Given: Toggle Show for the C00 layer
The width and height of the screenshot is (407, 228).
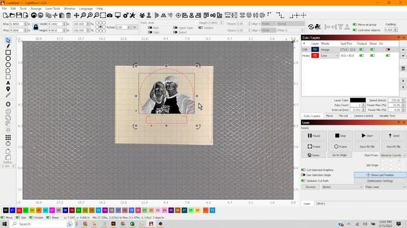Looking at the screenshot, I should pyautogui.click(x=373, y=49).
